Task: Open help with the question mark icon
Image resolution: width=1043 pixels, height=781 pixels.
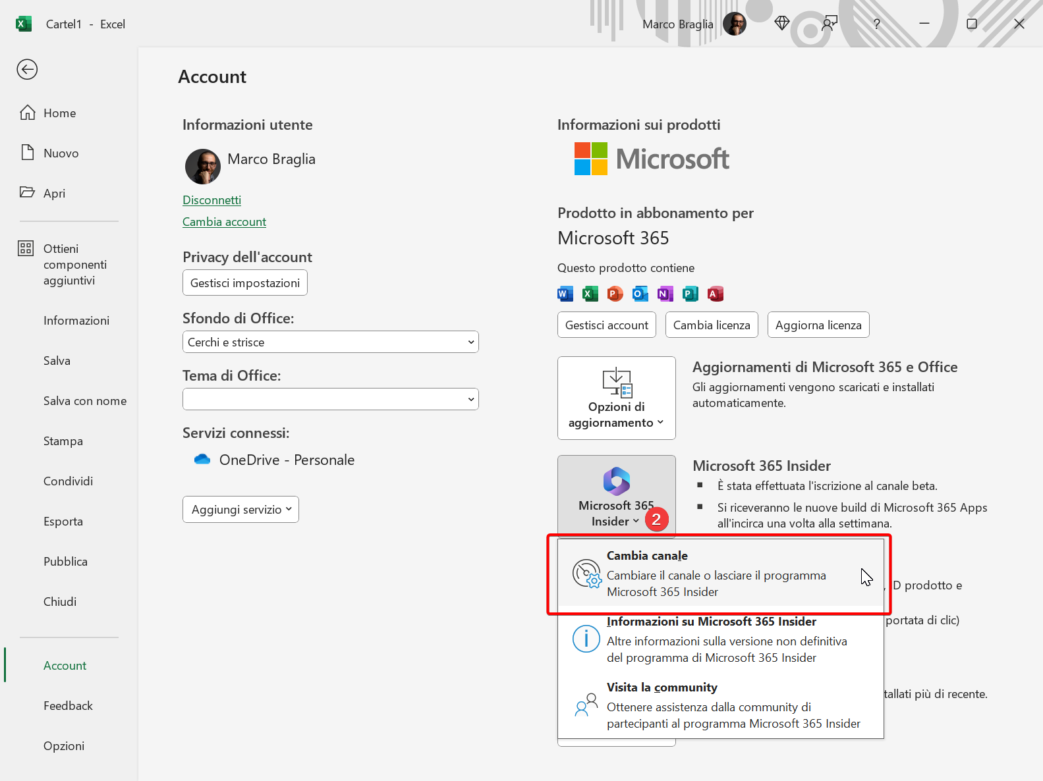Action: (876, 24)
